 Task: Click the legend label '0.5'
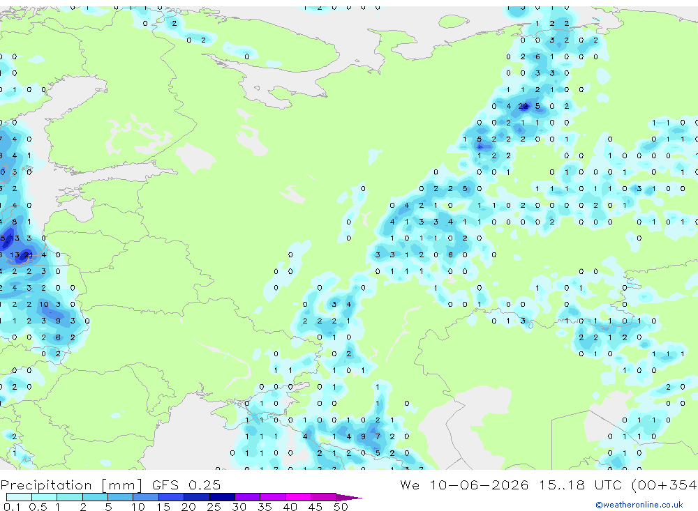[38, 507]
